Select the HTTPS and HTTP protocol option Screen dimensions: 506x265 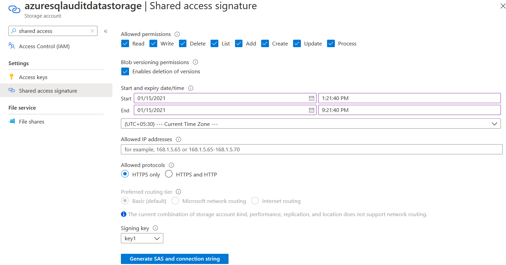click(x=169, y=174)
